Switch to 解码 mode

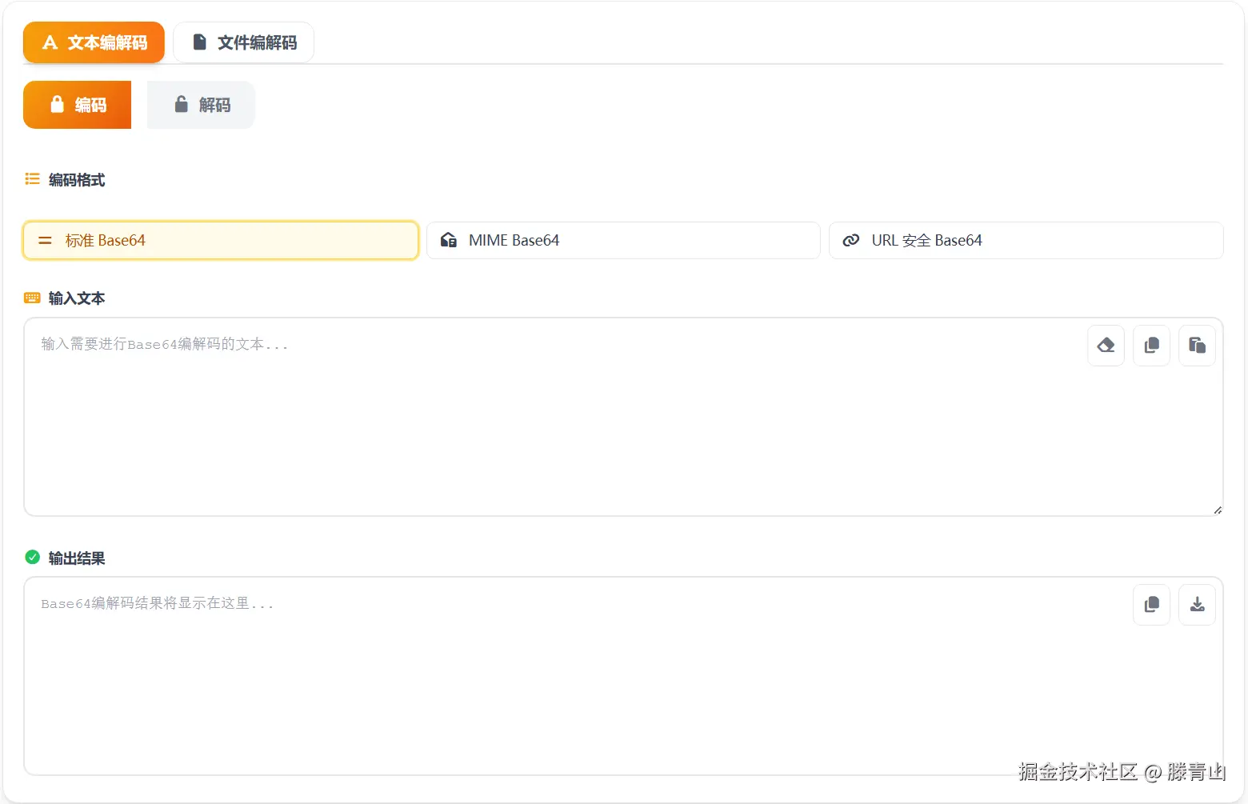[x=201, y=105]
